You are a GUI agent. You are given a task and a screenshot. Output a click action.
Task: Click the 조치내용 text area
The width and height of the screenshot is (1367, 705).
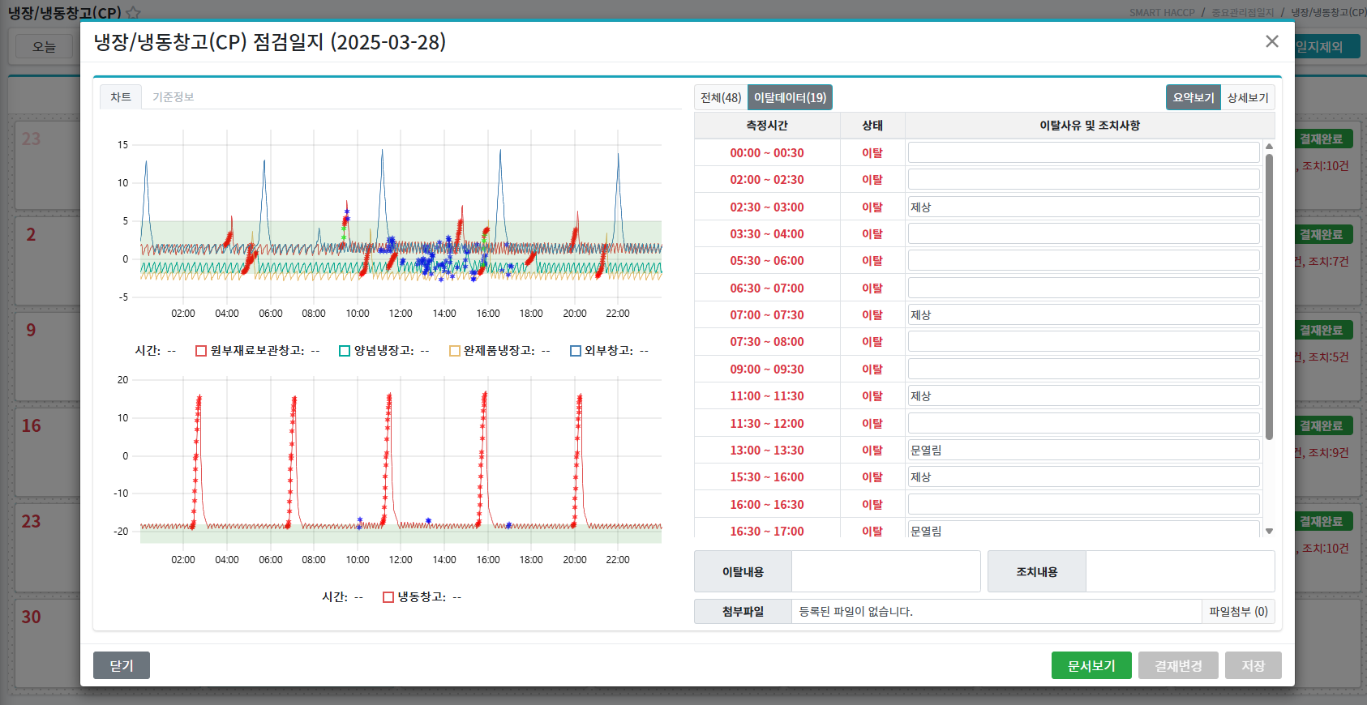click(1180, 571)
